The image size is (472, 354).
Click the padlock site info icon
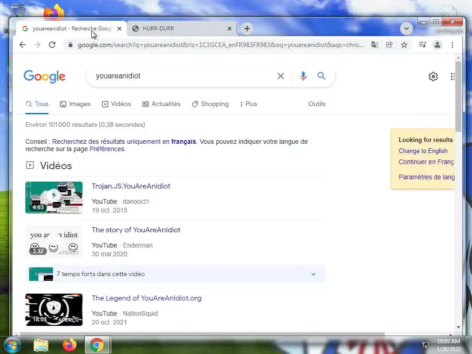pyautogui.click(x=71, y=45)
